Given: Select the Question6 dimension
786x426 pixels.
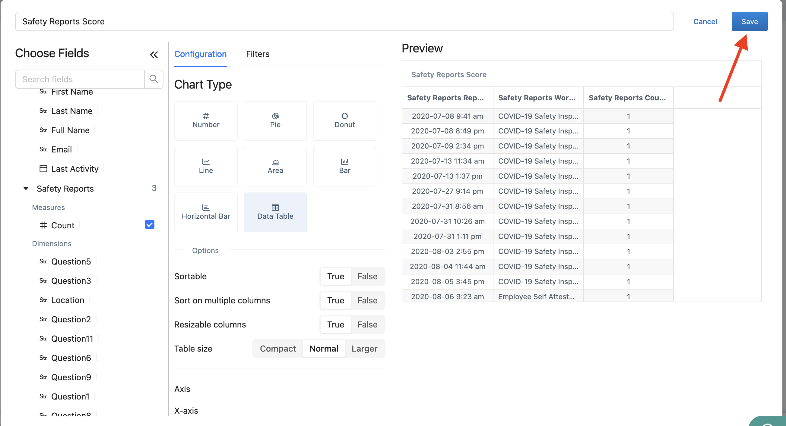Looking at the screenshot, I should click(71, 358).
